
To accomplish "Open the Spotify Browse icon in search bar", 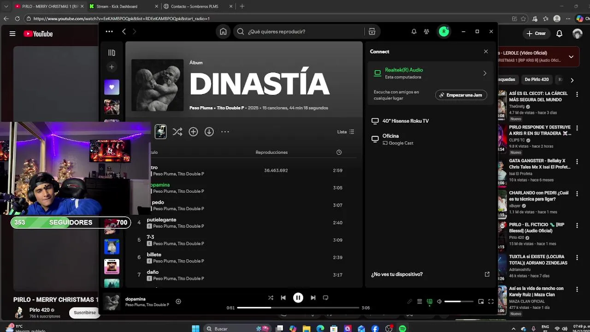I will coord(372,31).
